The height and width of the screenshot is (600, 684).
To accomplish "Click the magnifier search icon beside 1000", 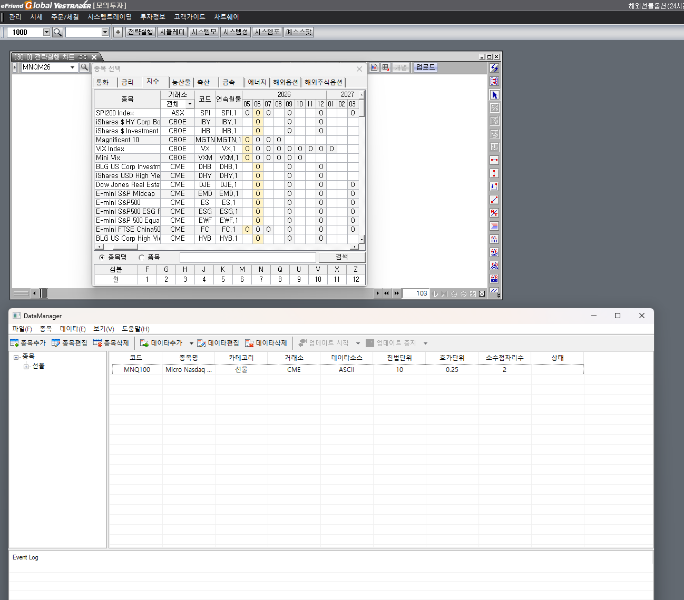I will tap(57, 32).
